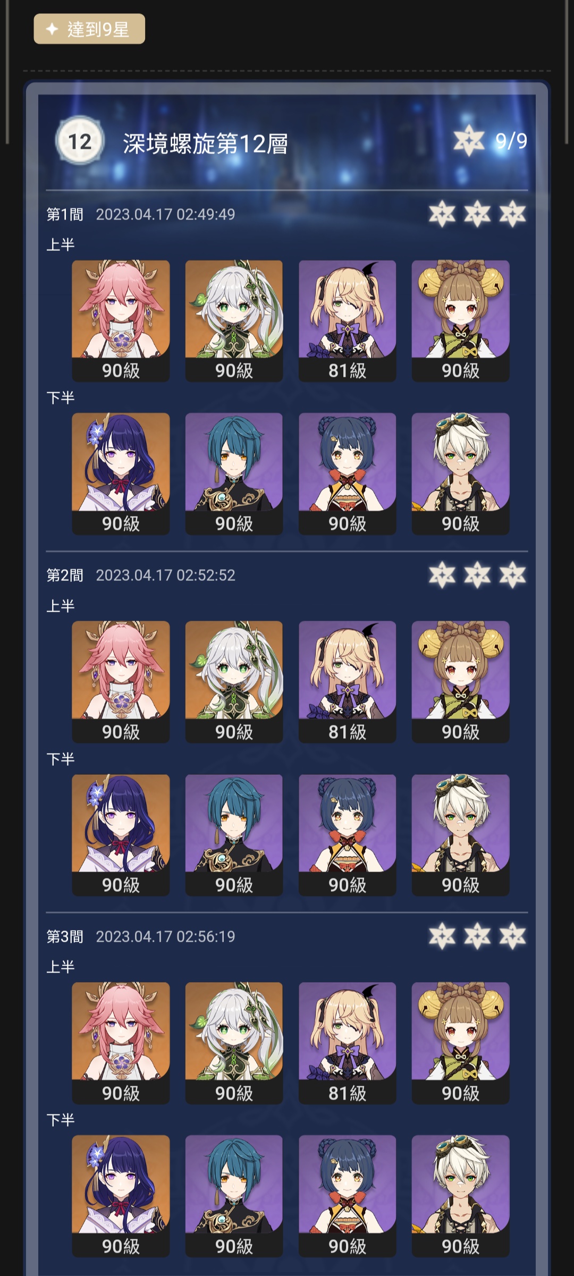The width and height of the screenshot is (574, 1276).
Task: Click the first star of chamber 1 rating
Action: (442, 214)
